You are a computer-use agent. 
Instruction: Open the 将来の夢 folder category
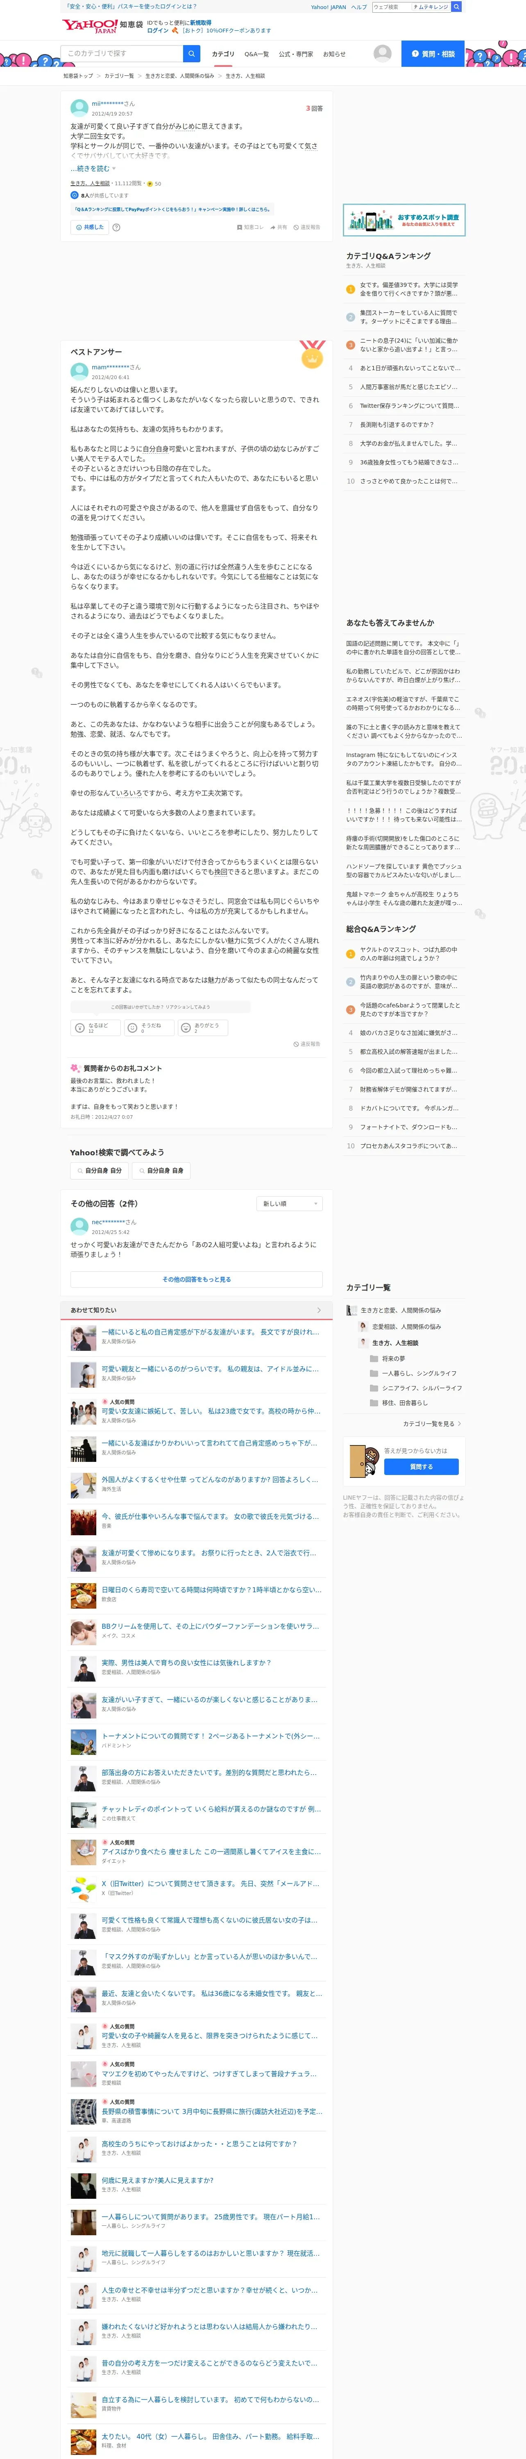point(388,1358)
